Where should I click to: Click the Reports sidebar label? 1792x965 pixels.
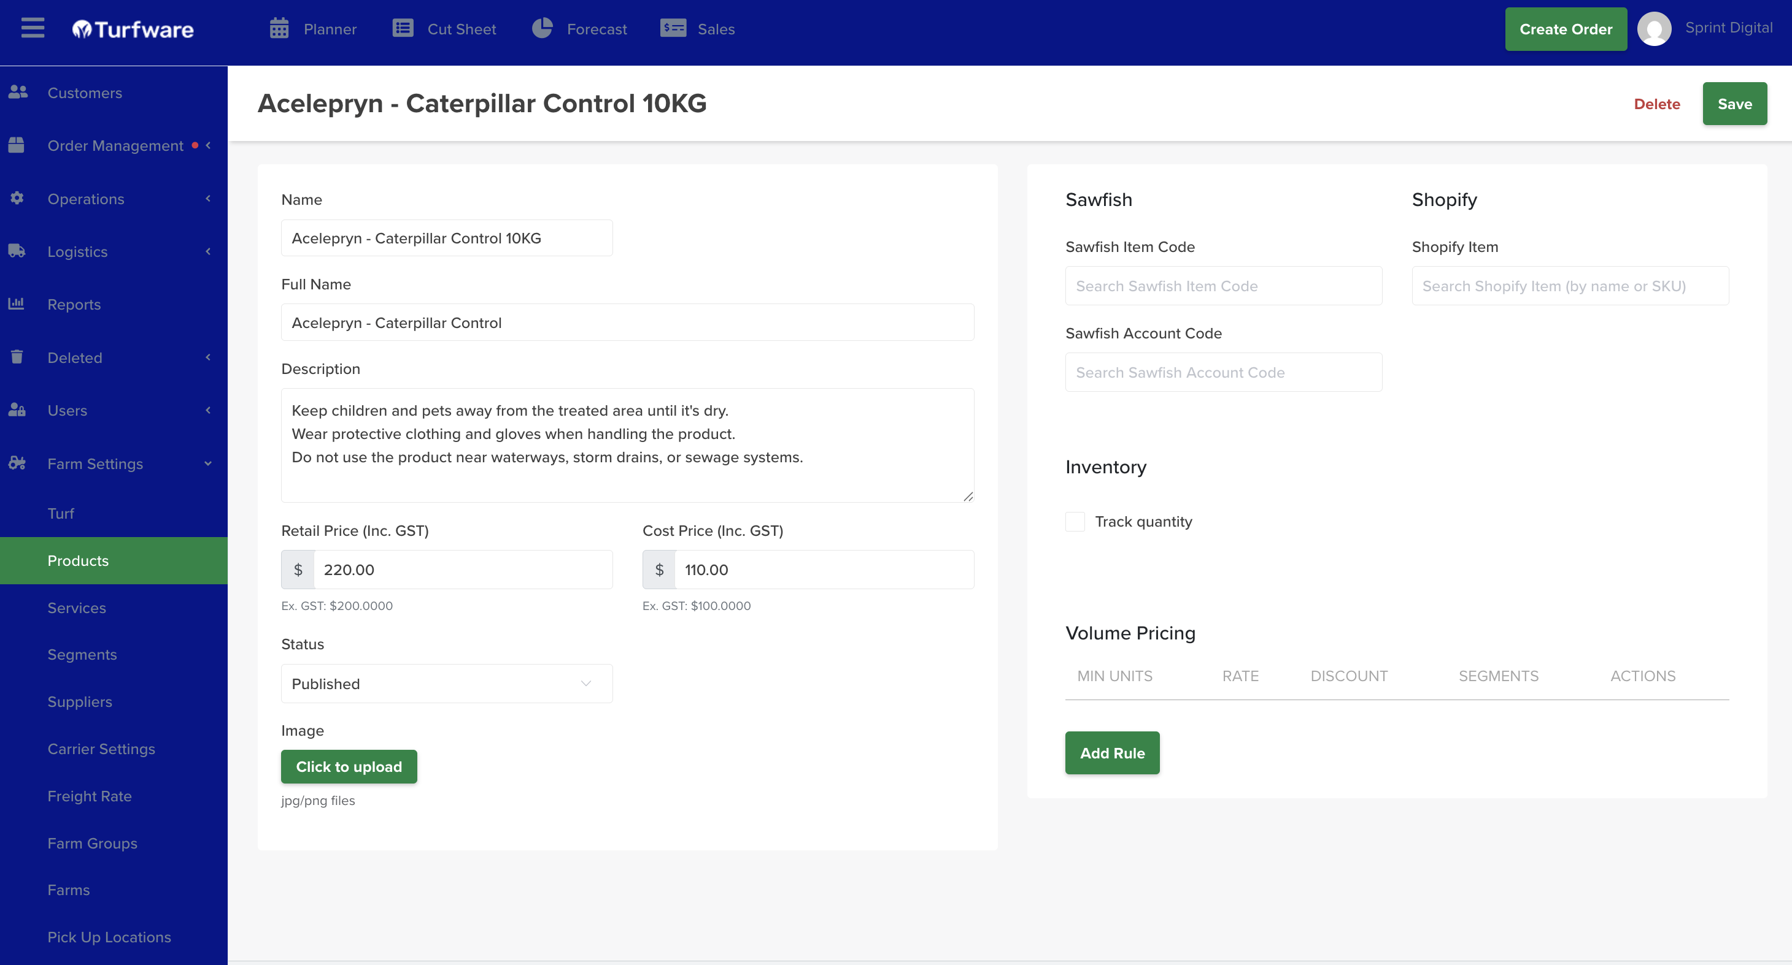point(74,304)
